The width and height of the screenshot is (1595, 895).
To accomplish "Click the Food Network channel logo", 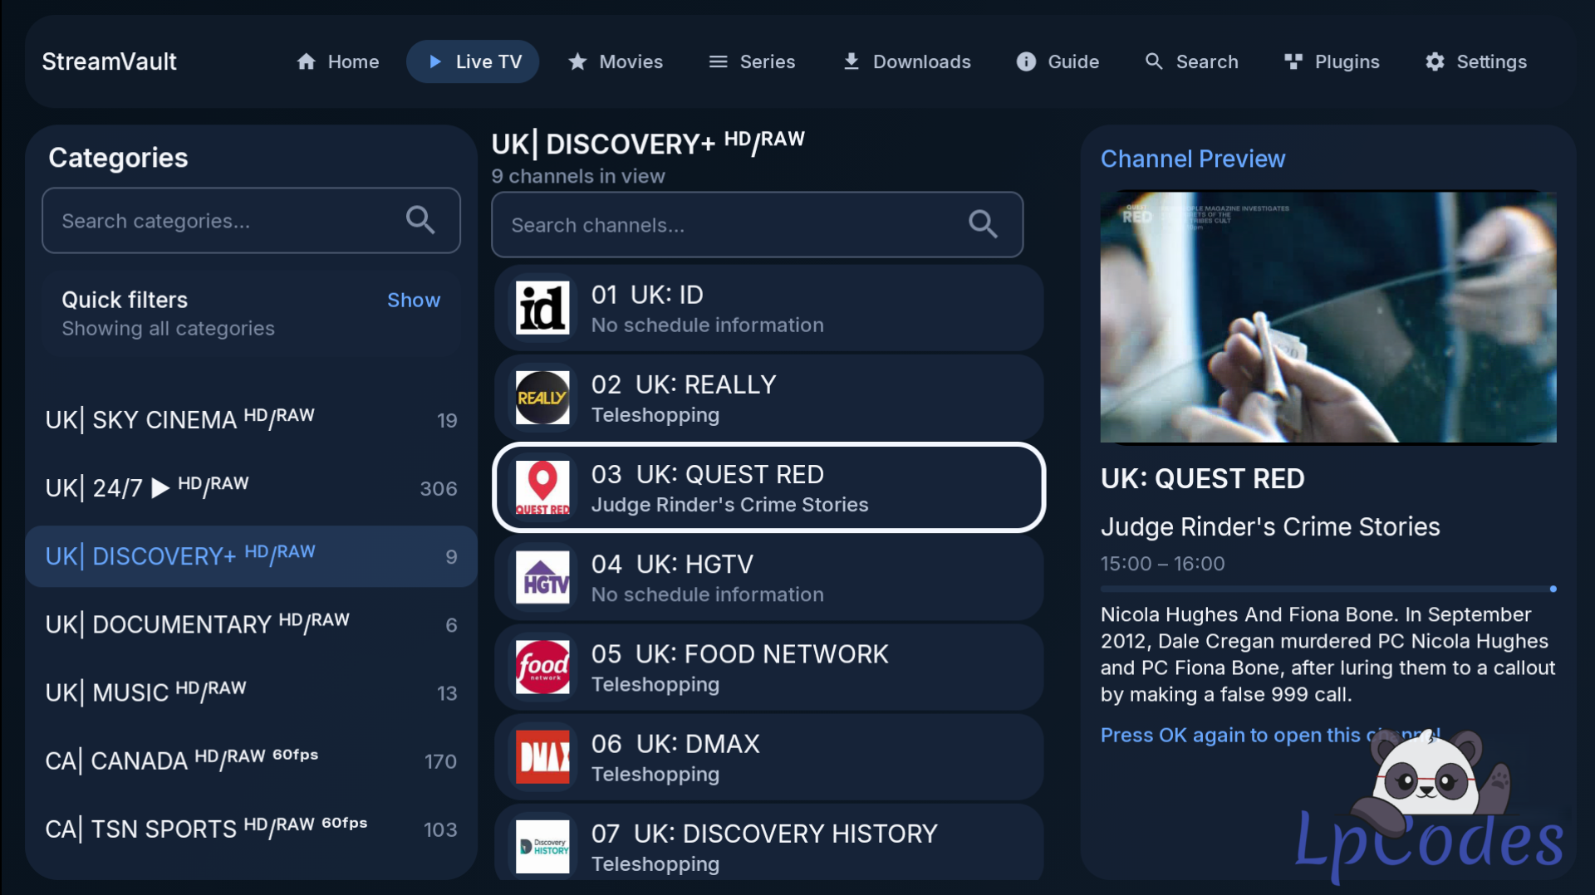I will pos(542,667).
